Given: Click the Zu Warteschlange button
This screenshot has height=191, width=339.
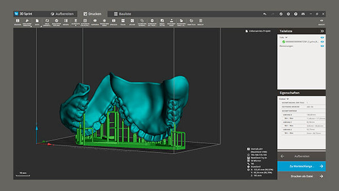Looking at the screenshot, I should click(x=301, y=166).
